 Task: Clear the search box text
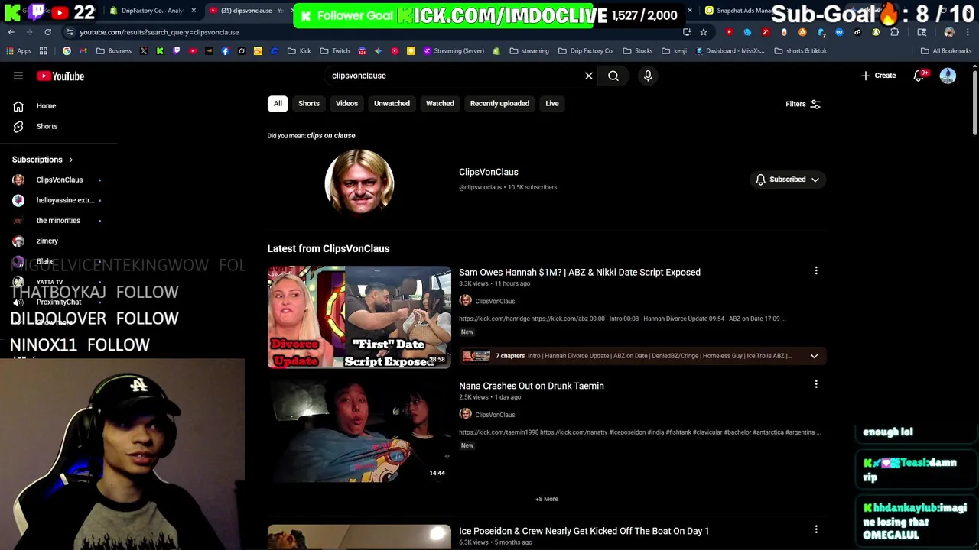click(589, 76)
